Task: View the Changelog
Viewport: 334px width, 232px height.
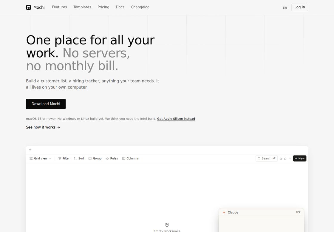Action: click(x=140, y=7)
